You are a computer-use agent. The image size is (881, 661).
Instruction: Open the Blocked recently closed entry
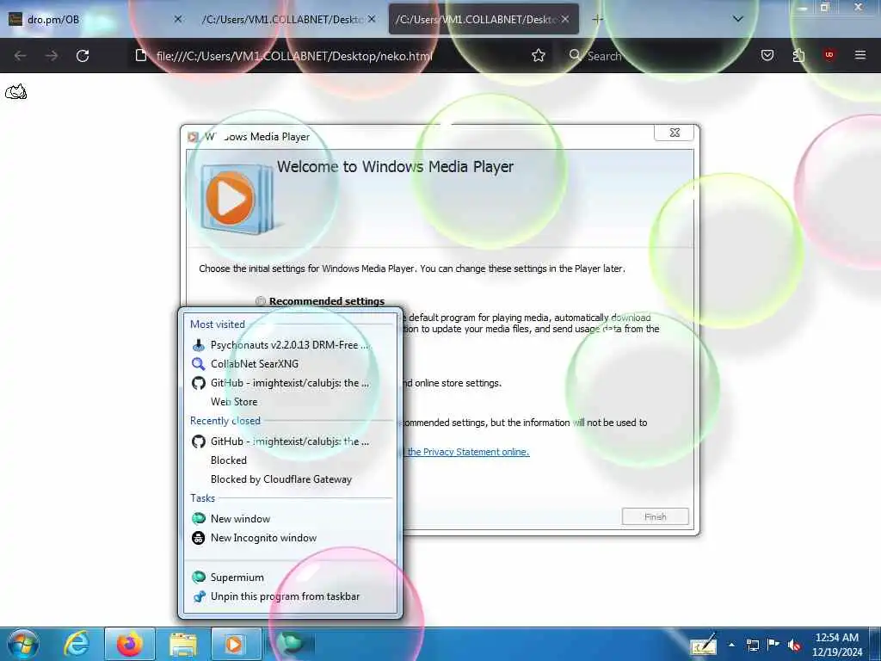click(290, 460)
